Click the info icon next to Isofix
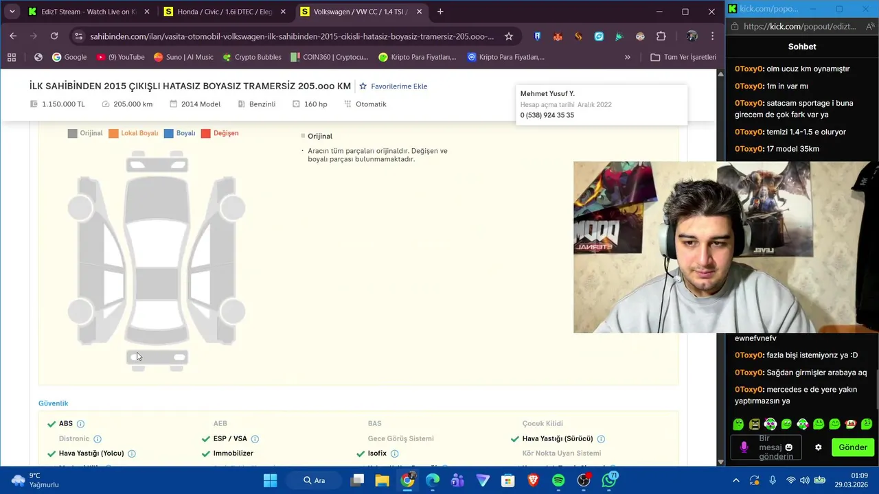This screenshot has width=879, height=494. [x=394, y=454]
